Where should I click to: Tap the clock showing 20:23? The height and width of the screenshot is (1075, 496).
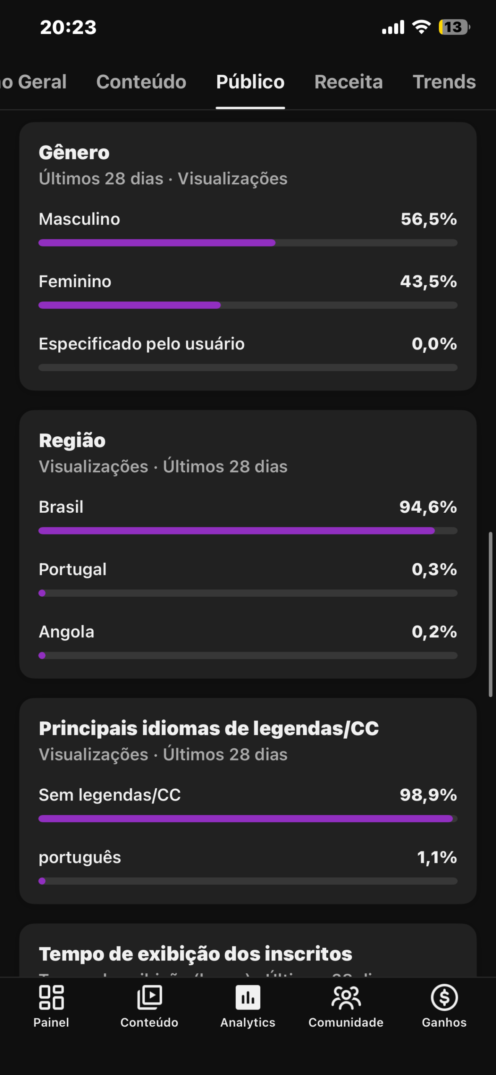(x=68, y=27)
